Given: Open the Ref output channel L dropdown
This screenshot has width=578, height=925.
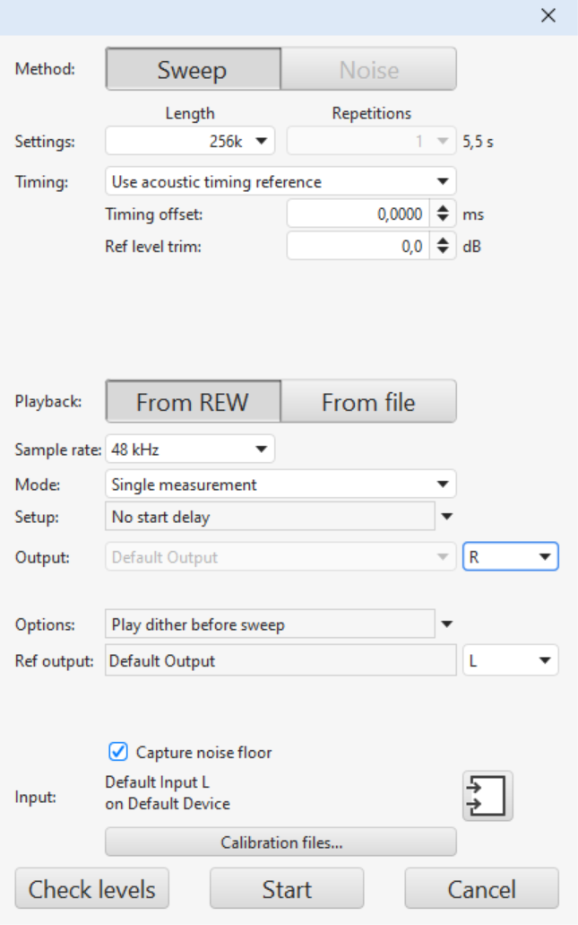Looking at the screenshot, I should [x=511, y=661].
